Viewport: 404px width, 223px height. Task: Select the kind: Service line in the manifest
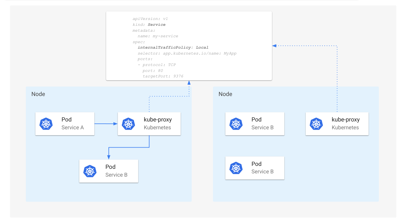coord(149,24)
